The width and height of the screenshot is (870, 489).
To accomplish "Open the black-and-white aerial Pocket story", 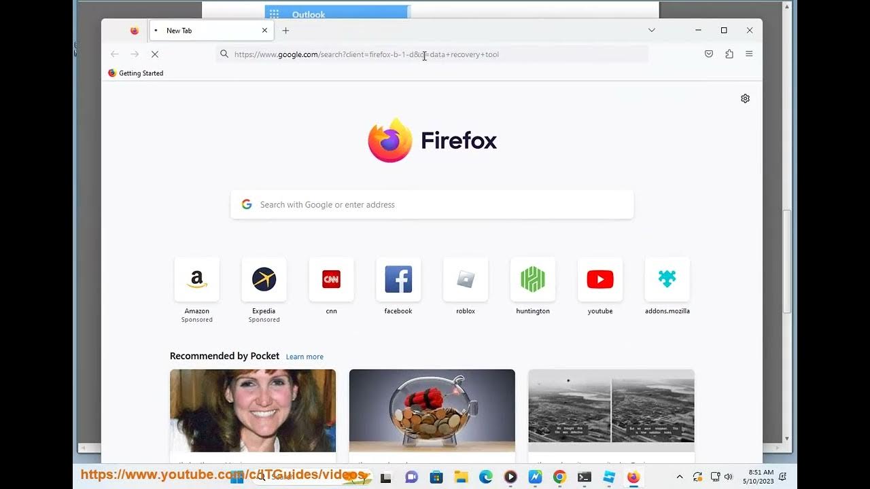I will pyautogui.click(x=612, y=411).
